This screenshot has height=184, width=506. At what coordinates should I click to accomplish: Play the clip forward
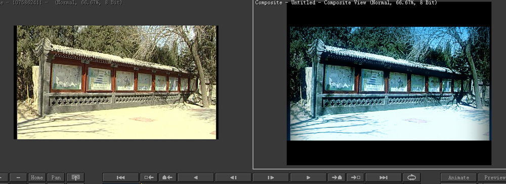pos(308,177)
